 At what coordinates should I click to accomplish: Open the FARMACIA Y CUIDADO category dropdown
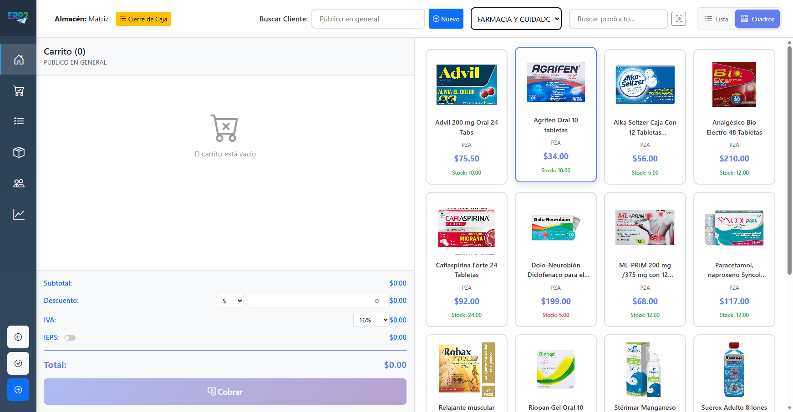516,19
